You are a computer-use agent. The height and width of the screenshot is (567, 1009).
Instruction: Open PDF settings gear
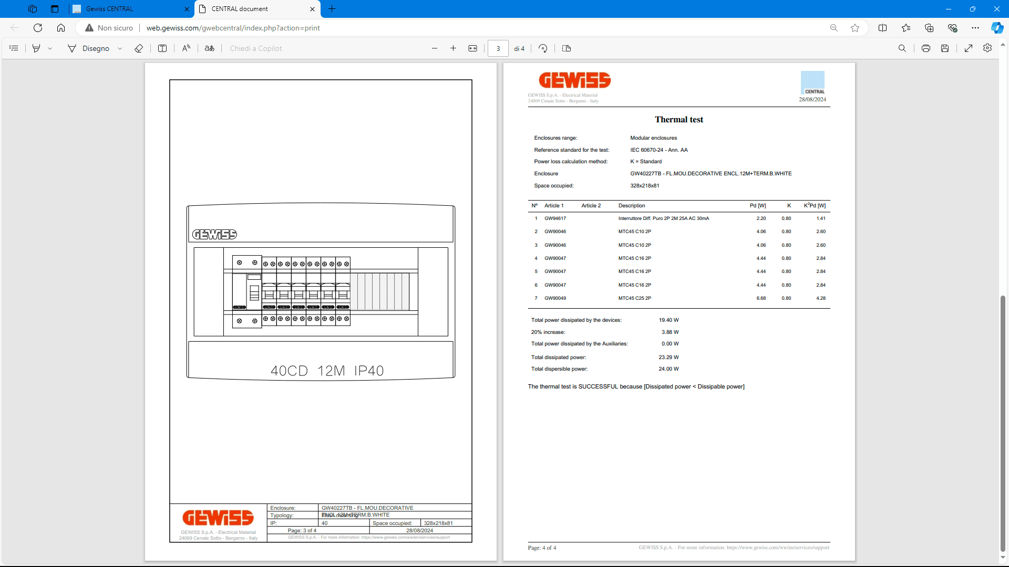click(987, 48)
